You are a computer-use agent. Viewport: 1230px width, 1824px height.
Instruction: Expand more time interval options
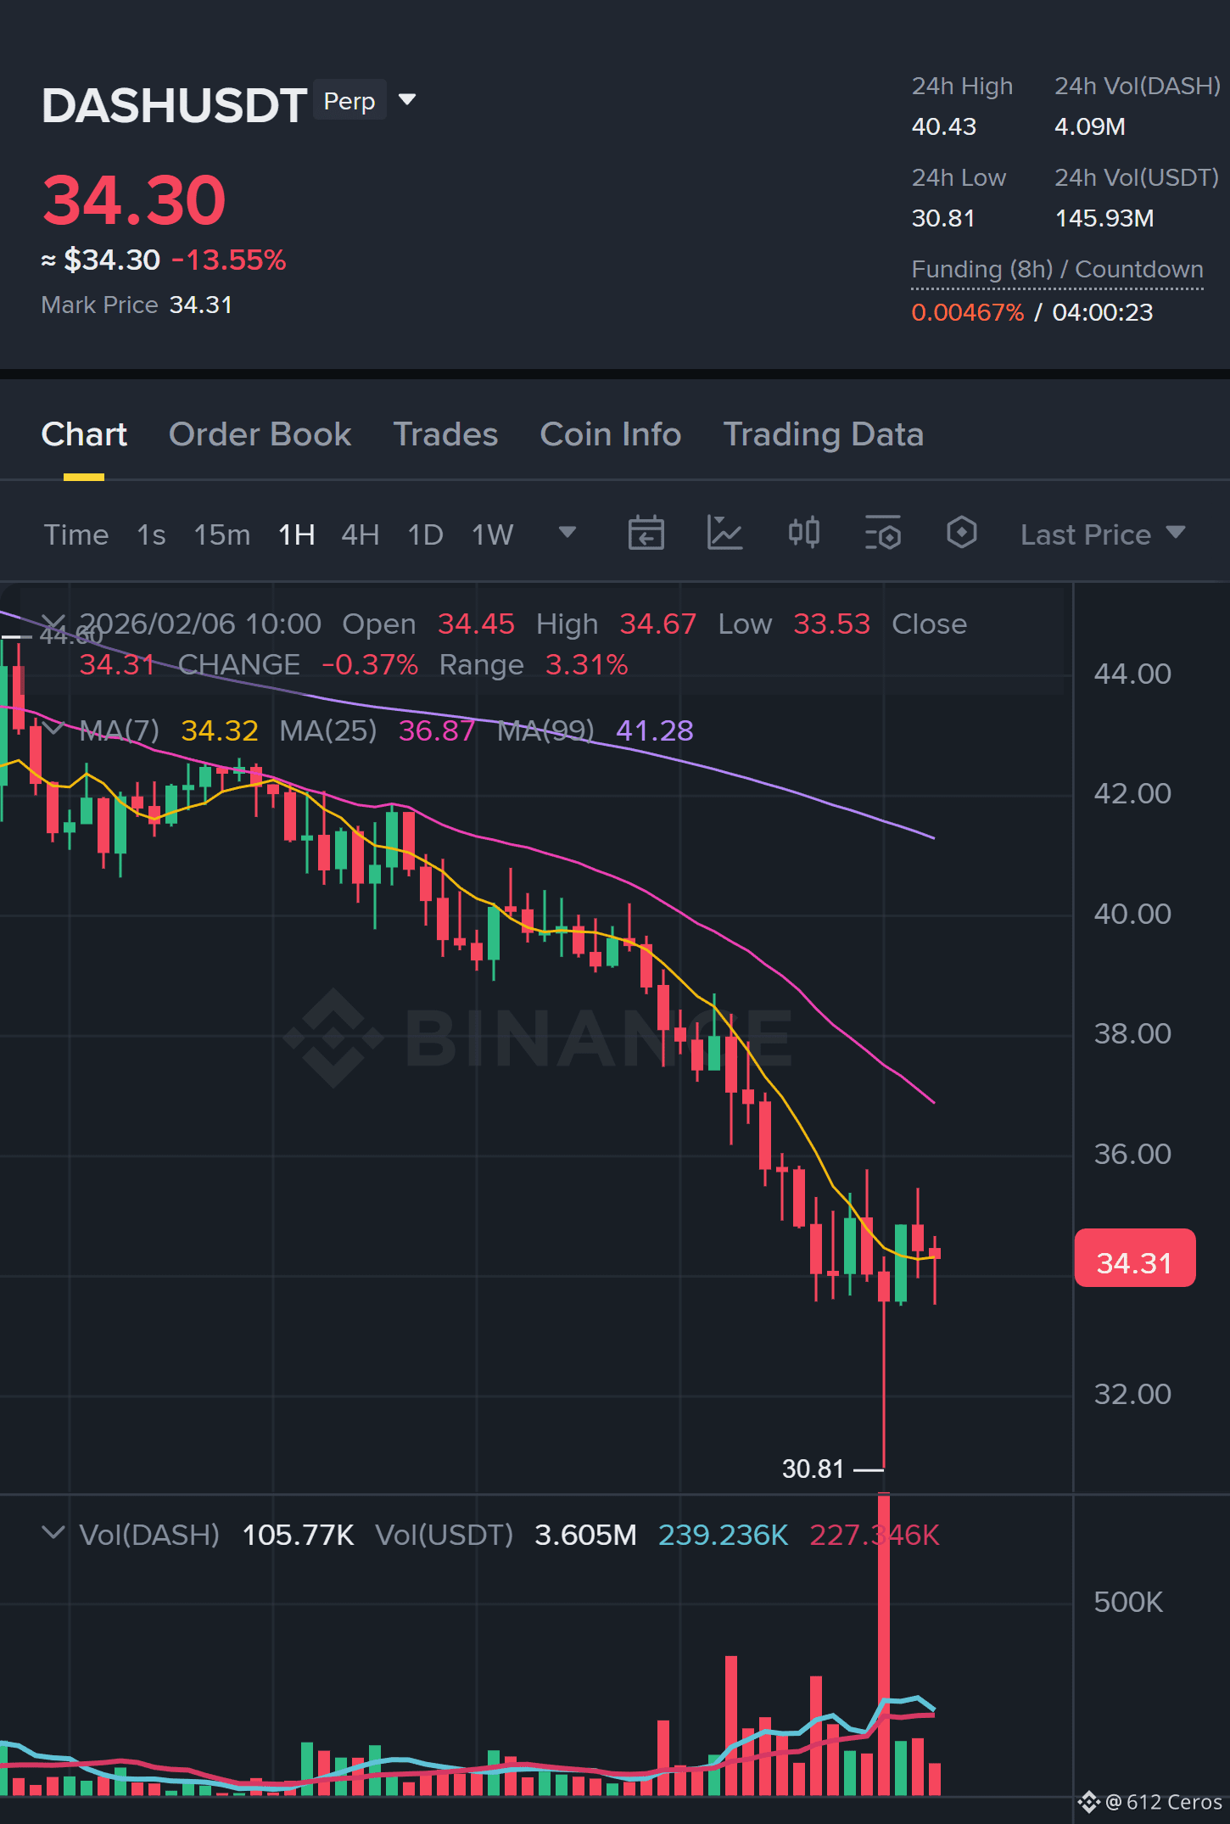567,533
